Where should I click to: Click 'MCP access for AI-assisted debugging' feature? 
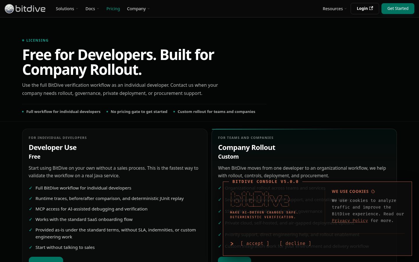pyautogui.click(x=91, y=209)
